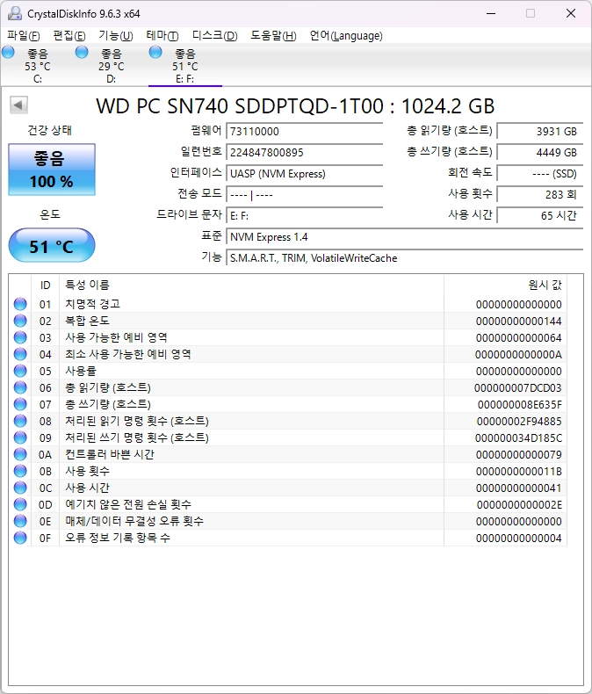Click status orb for 0F 오류 정보 기록 항목 수
The image size is (592, 694).
20,538
